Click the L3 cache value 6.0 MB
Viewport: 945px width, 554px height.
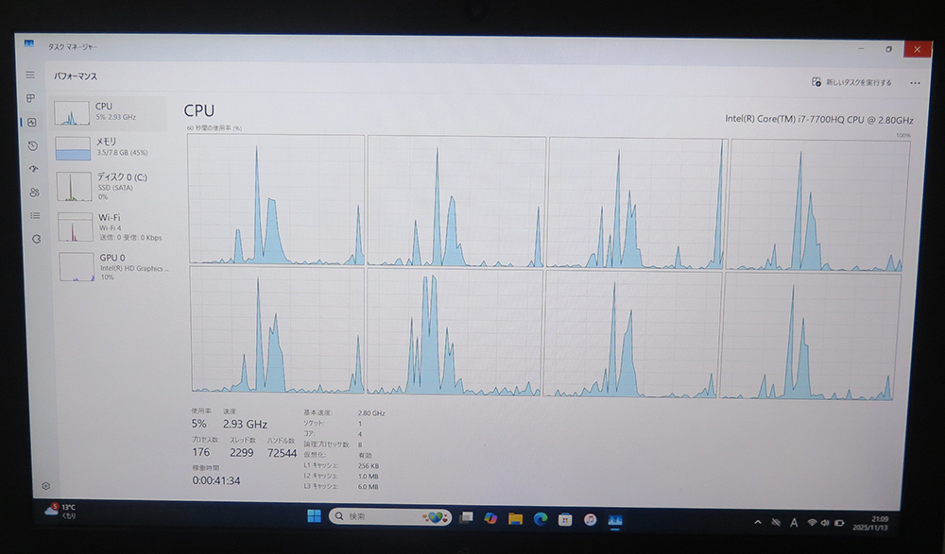[369, 487]
